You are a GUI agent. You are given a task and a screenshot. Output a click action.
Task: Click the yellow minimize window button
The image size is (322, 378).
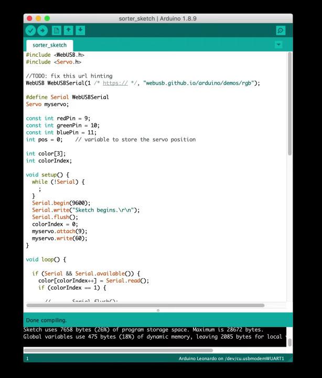(38, 18)
